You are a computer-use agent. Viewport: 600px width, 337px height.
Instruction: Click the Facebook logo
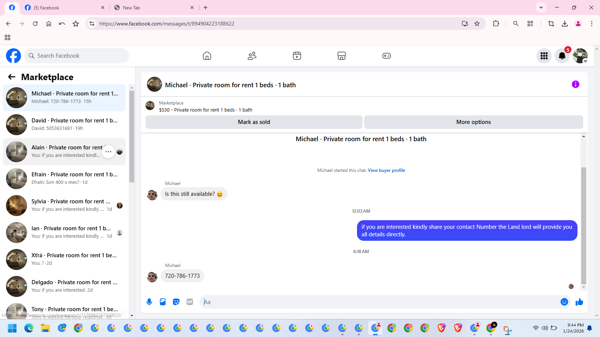[x=13, y=56]
